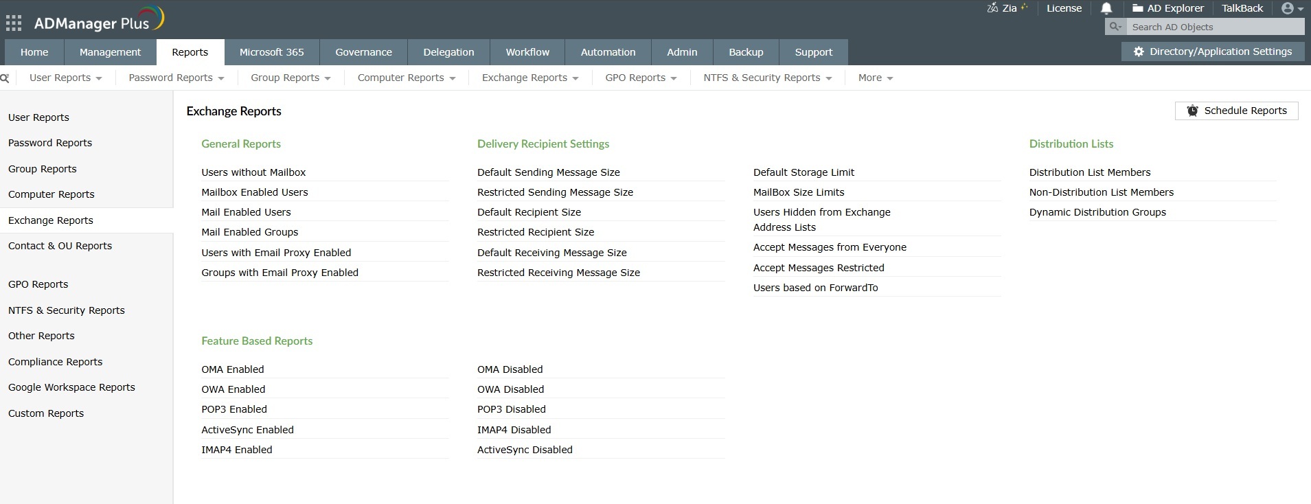The image size is (1311, 504).
Task: Open the Support tab
Action: 814,52
